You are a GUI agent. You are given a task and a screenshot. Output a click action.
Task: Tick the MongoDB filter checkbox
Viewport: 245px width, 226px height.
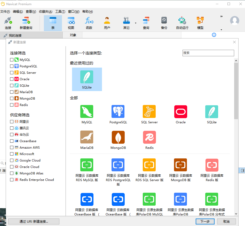12,98
